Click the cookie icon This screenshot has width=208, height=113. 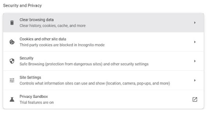tap(12, 42)
